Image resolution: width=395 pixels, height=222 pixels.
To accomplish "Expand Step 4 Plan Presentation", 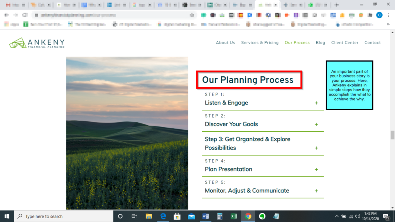I will pyautogui.click(x=316, y=170).
